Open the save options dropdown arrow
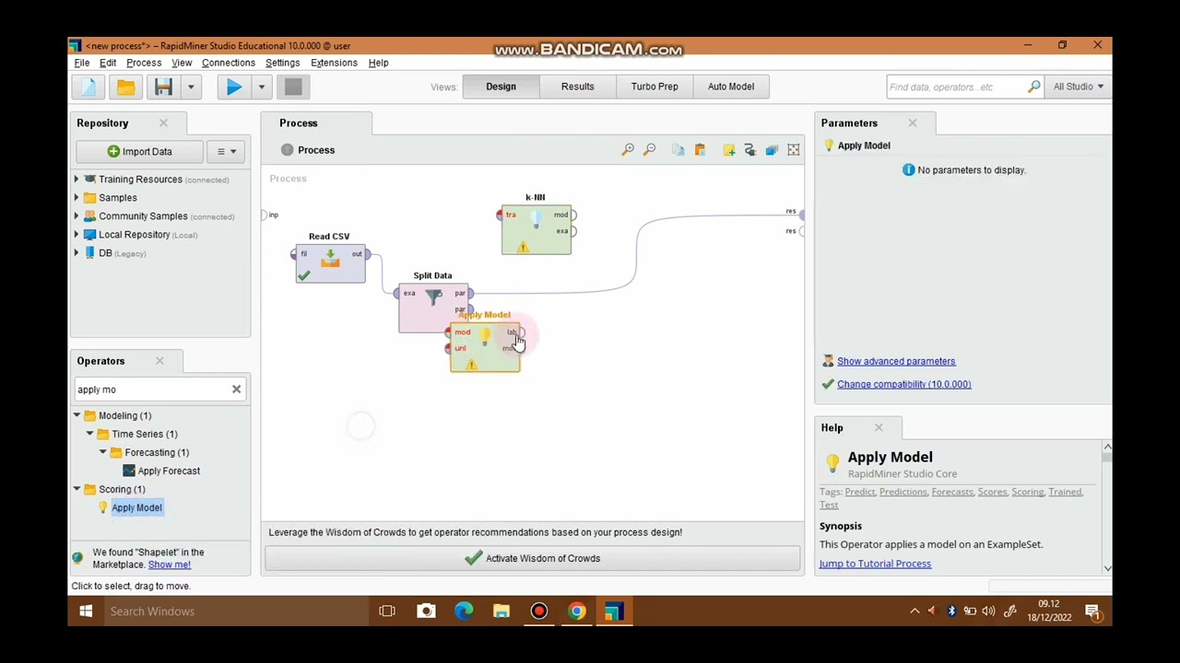 point(191,87)
